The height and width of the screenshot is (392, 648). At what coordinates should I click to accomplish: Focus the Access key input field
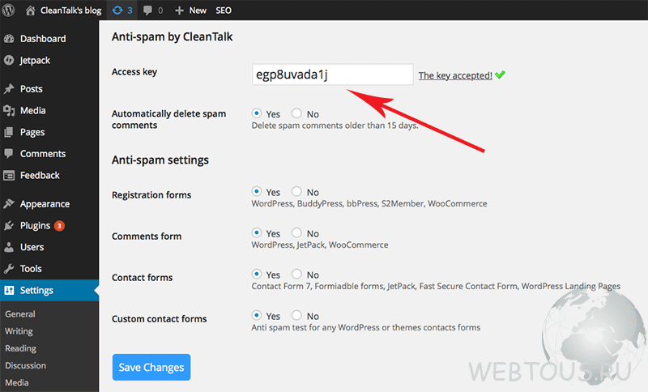(x=333, y=75)
